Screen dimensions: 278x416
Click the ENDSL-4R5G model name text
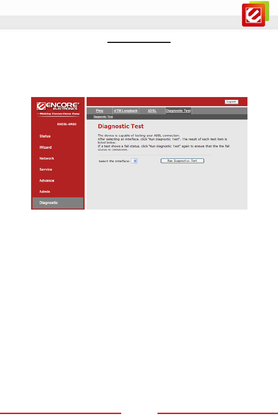pyautogui.click(x=67, y=124)
